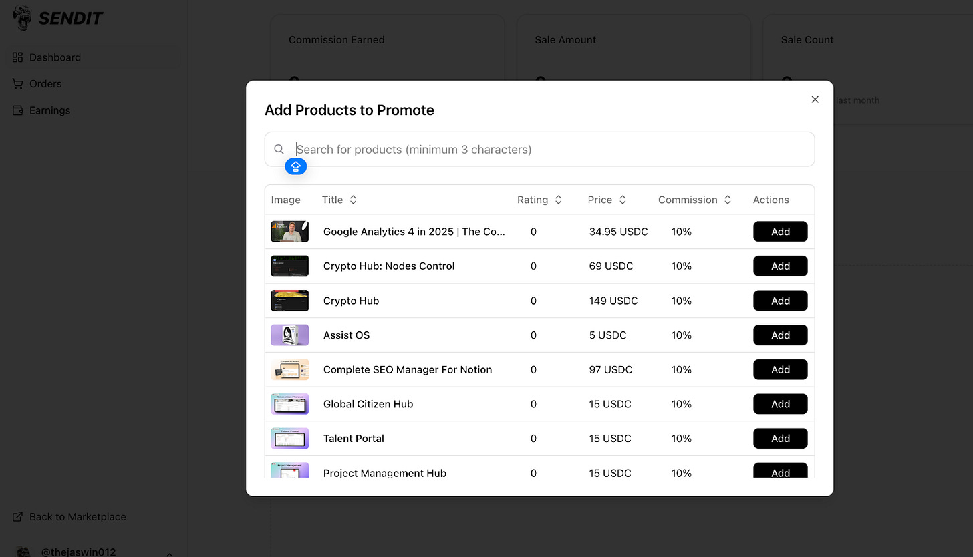Click the Crypto Hub: Nodes Control title

click(x=389, y=266)
